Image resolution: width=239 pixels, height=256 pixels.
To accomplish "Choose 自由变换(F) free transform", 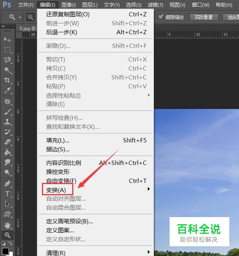I will coord(95,181).
